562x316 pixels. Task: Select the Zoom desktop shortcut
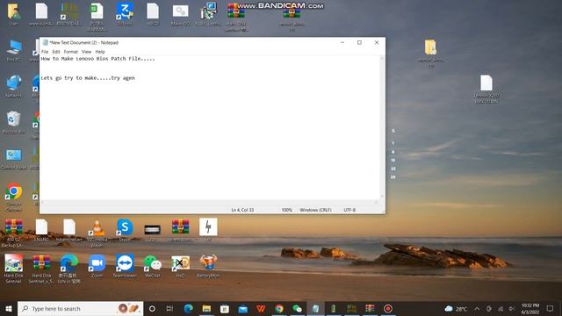pos(97,266)
